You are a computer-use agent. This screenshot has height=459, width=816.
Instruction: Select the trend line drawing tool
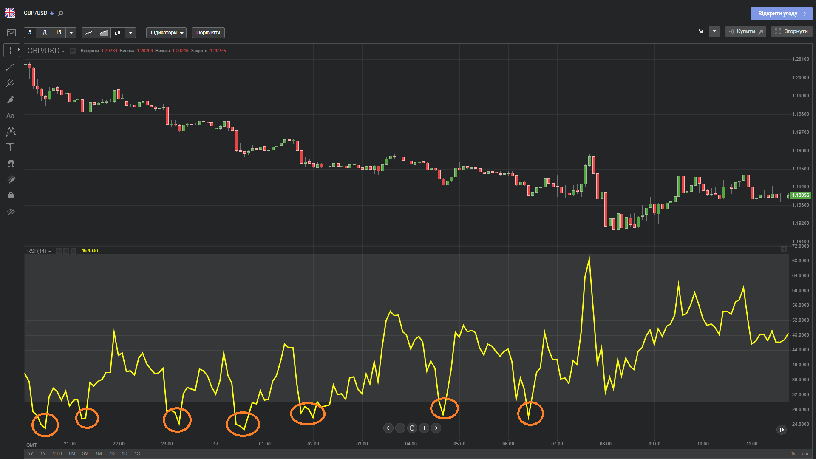[11, 67]
